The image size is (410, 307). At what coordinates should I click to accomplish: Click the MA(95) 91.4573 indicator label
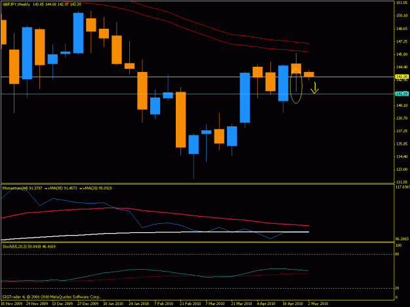pos(60,188)
